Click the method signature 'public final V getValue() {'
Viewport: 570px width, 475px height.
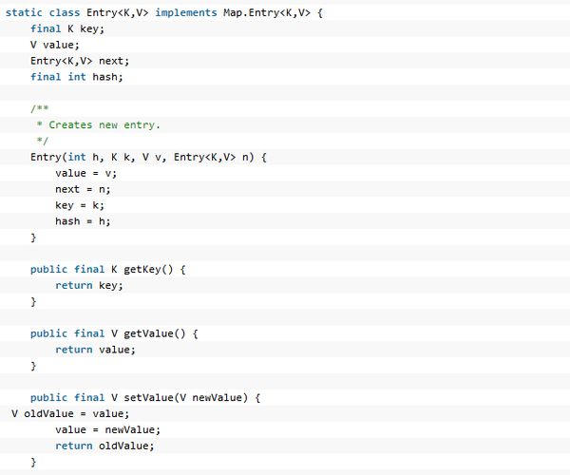(x=114, y=333)
